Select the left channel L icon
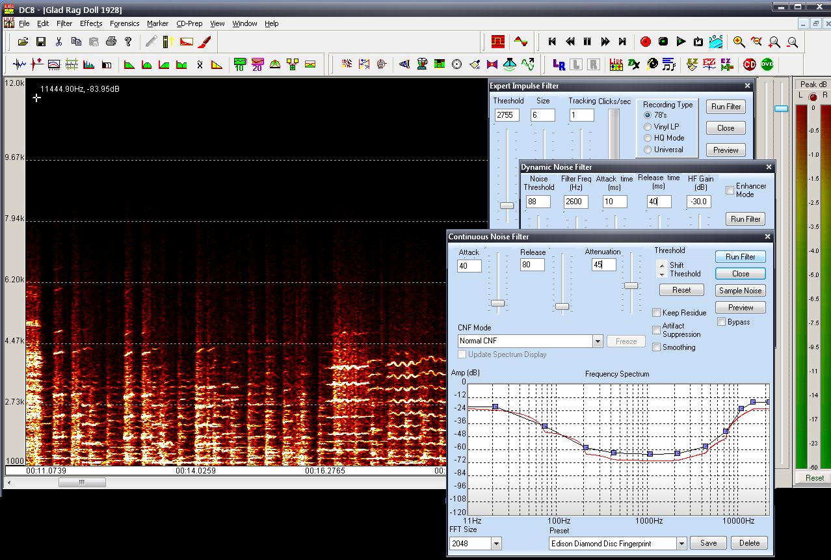Screen dimensions: 831x560 [x=576, y=64]
